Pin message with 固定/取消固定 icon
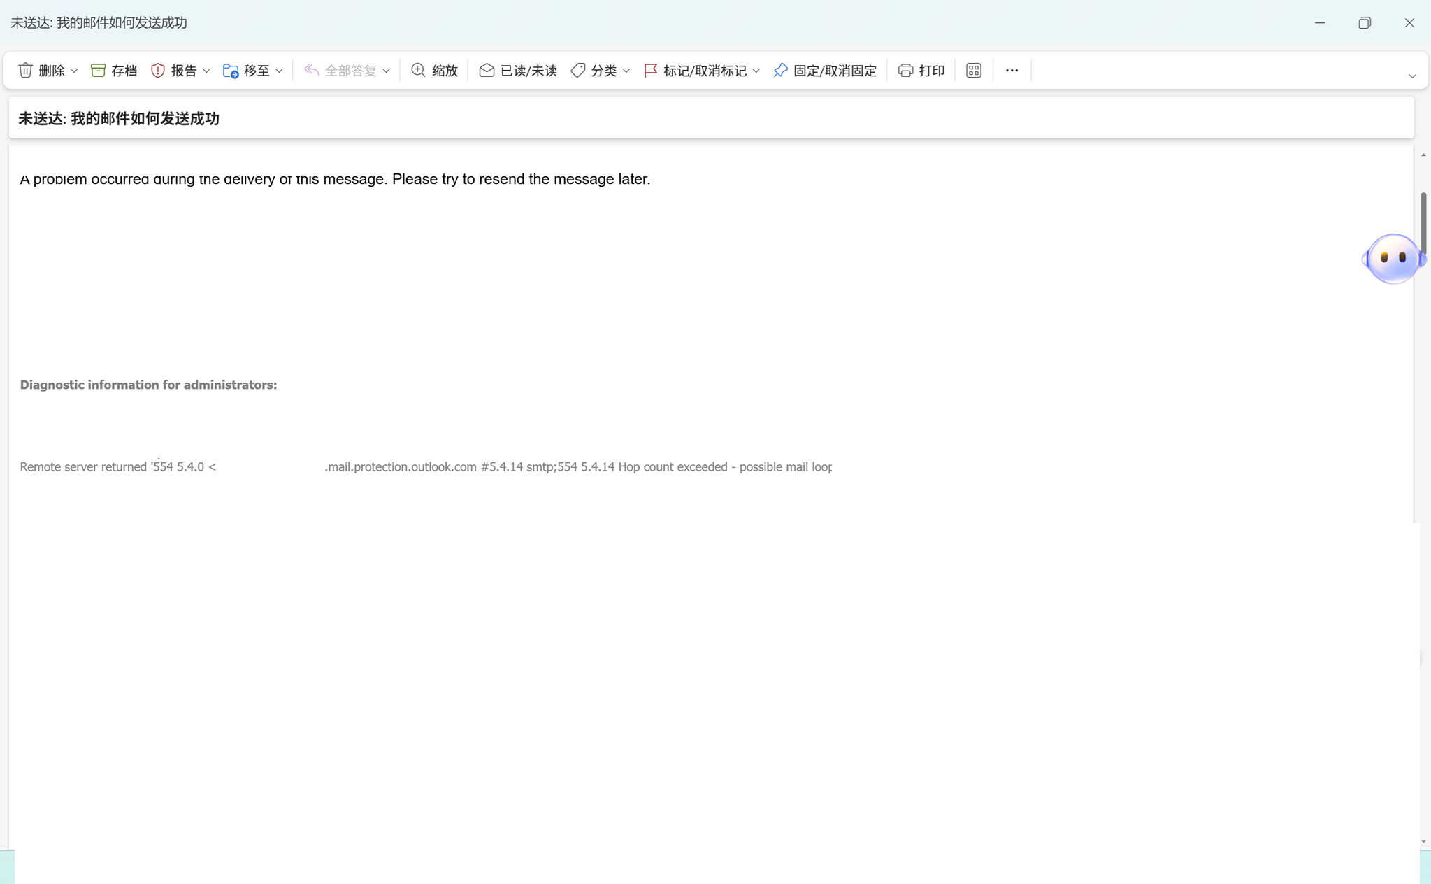 point(780,71)
